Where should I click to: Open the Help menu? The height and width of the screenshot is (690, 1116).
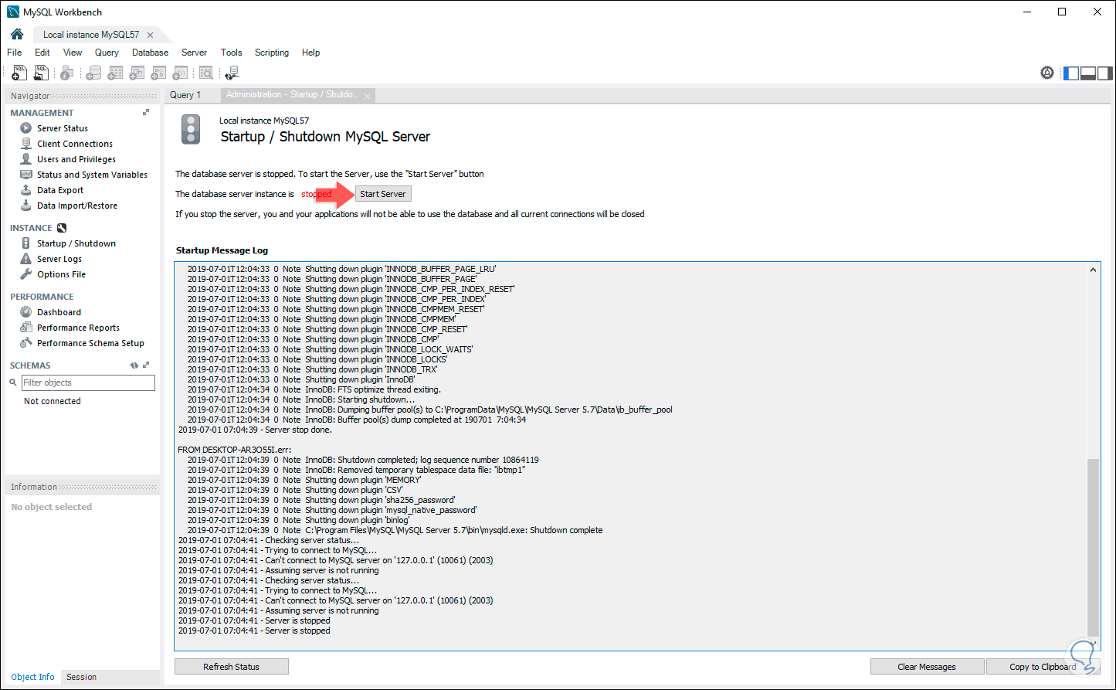311,53
